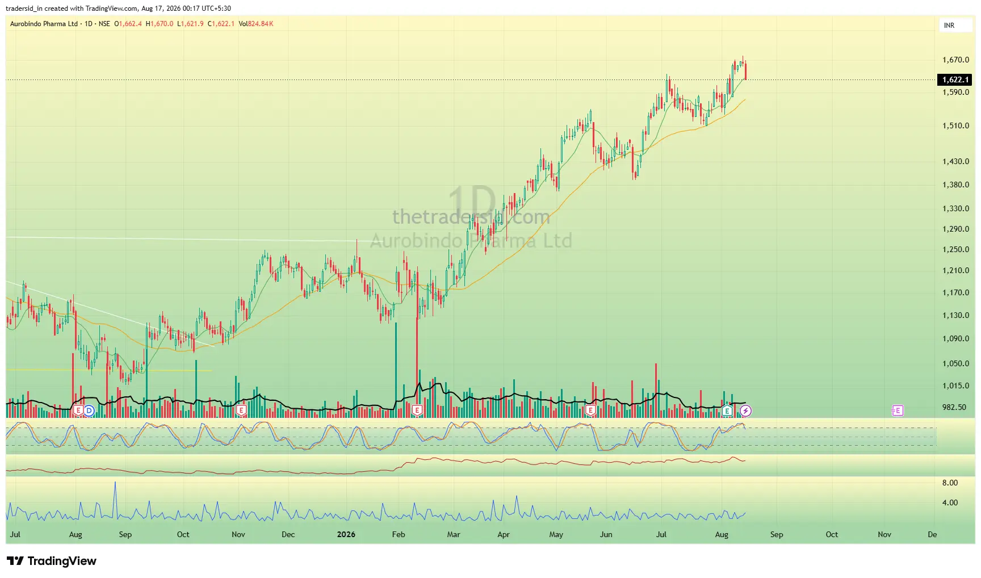
Task: Click the Nov 2025 time axis label near Dec
Action: point(238,534)
